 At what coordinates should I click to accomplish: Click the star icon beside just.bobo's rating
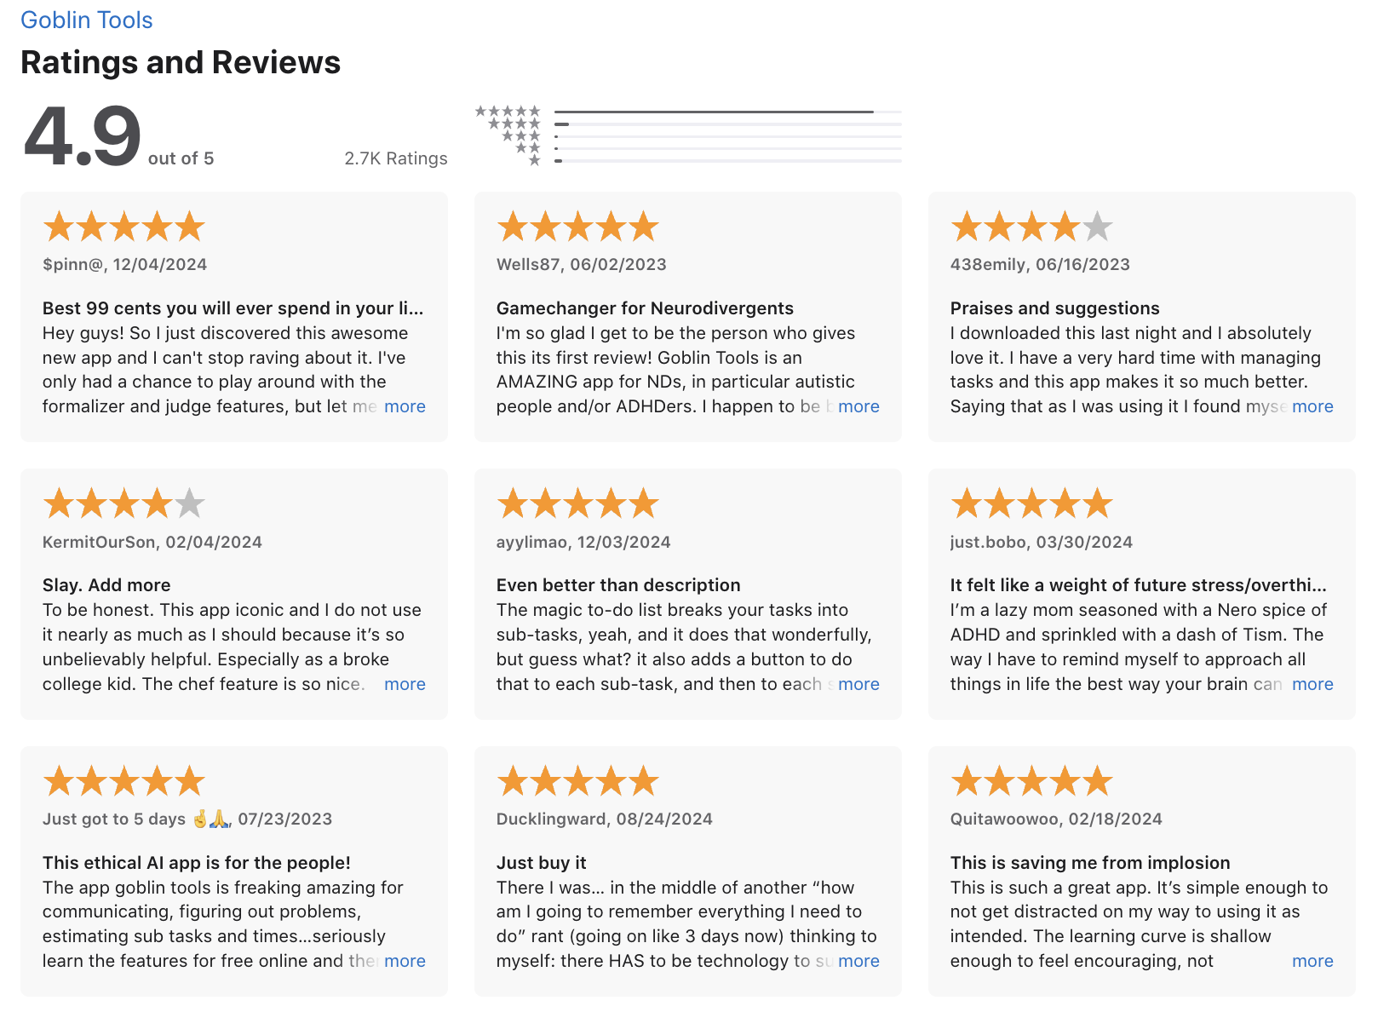click(1031, 503)
